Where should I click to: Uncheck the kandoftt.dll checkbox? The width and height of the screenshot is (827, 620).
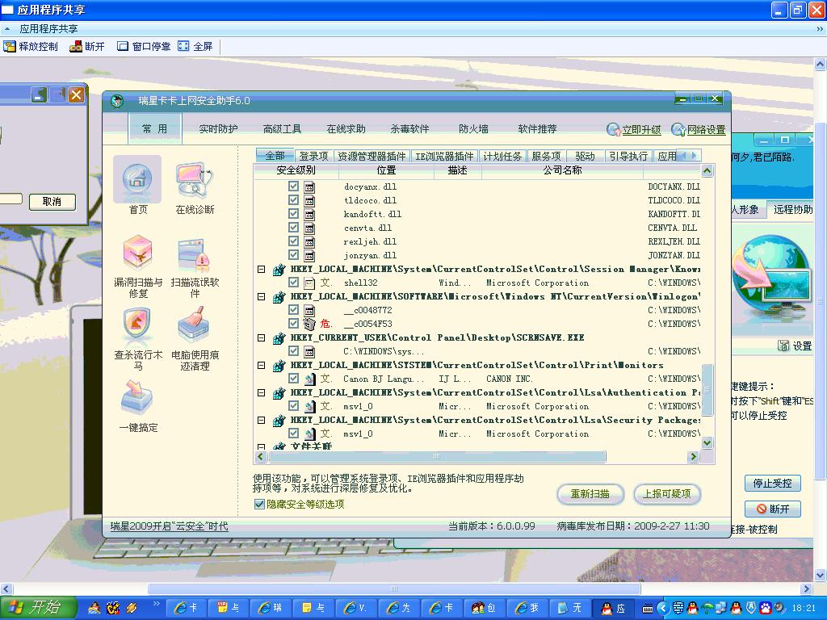pos(294,213)
